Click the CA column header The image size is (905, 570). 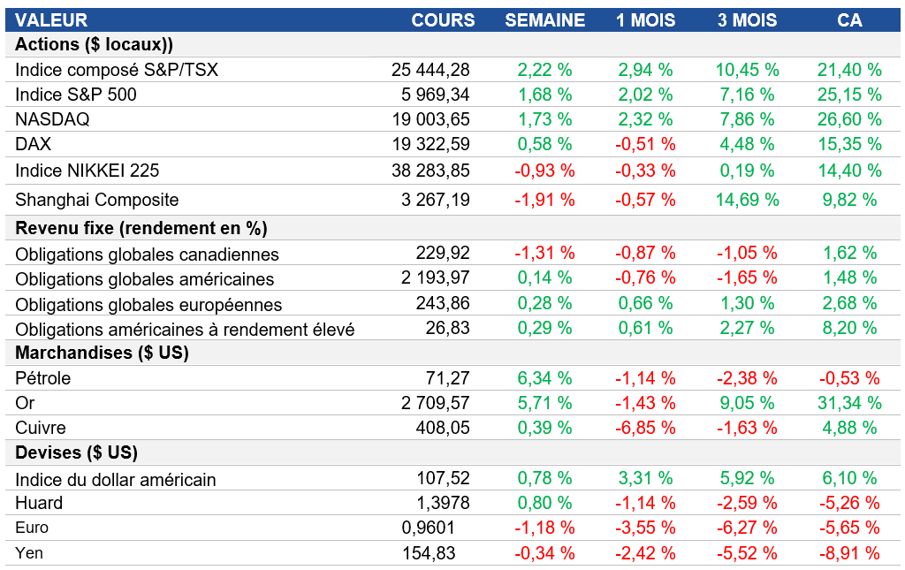pos(849,20)
